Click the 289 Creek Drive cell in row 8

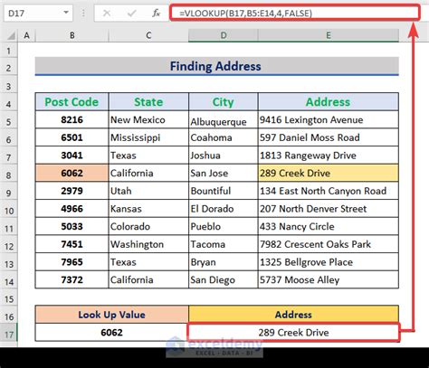329,173
